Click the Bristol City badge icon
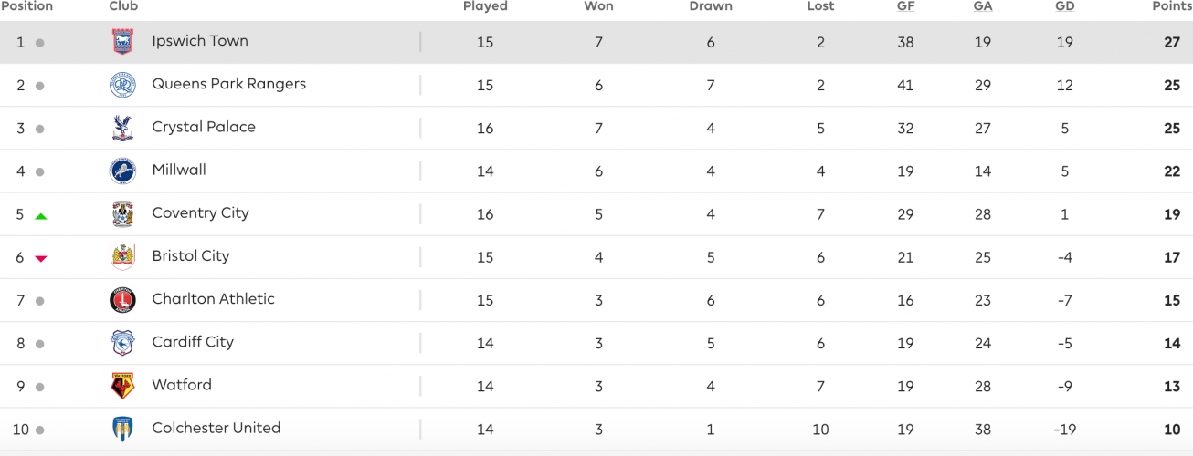 122,256
